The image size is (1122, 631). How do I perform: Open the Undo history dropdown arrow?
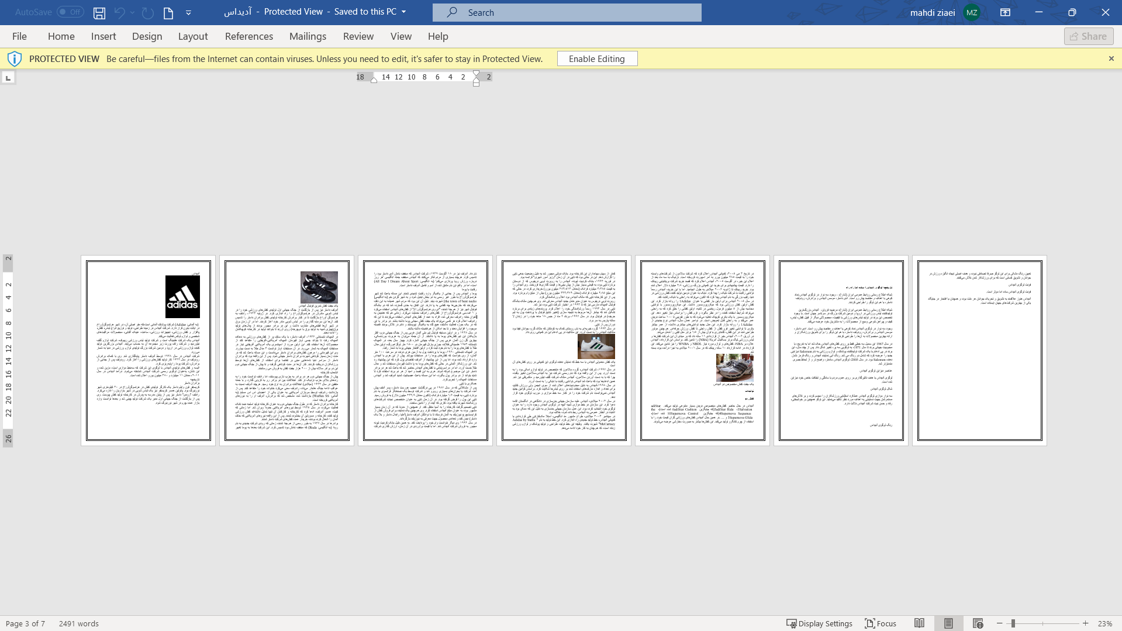[133, 12]
